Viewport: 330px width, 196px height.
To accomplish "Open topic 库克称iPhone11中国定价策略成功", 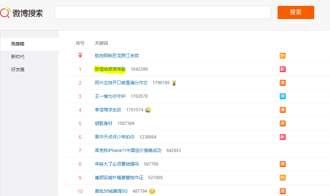I will click(128, 151).
